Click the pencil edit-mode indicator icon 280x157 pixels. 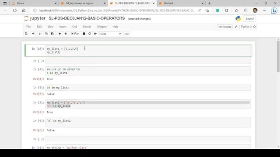coord(236,27)
